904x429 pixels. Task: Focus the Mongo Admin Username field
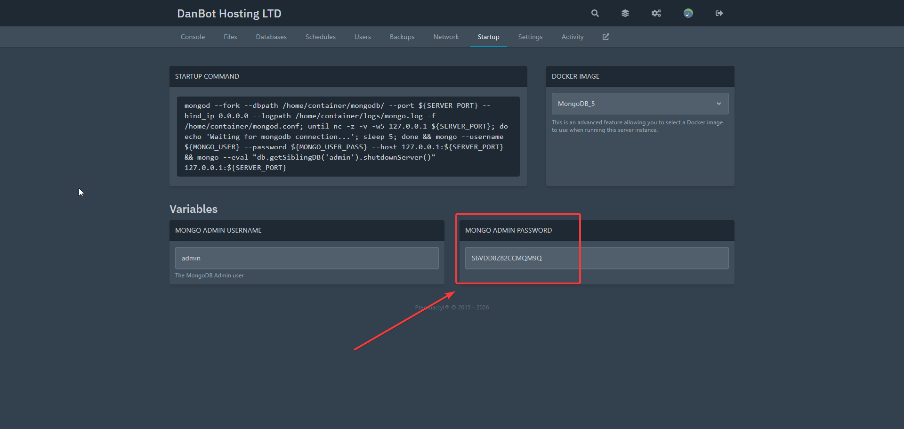pos(307,258)
